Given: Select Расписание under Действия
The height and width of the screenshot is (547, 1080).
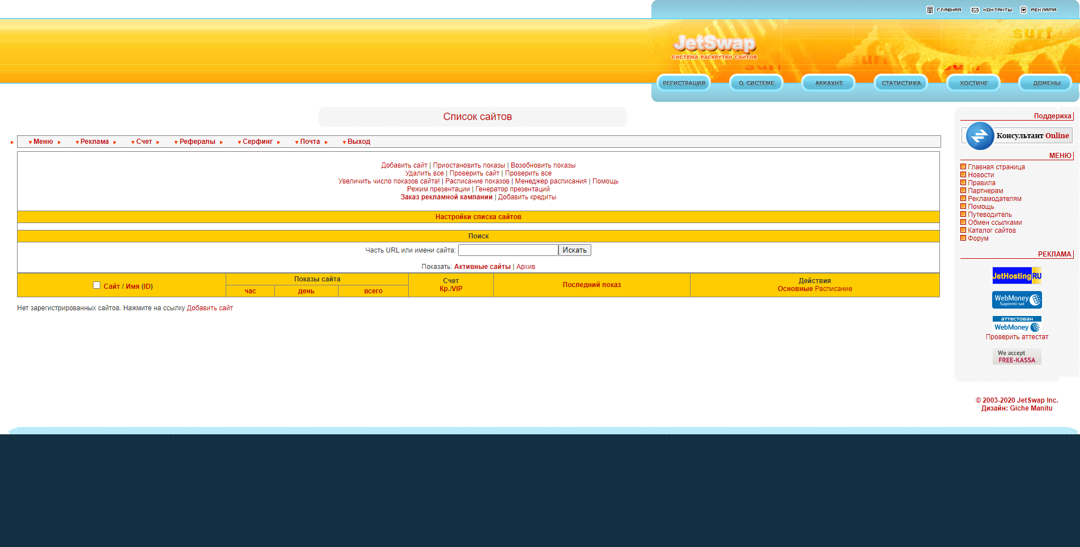Looking at the screenshot, I should (x=834, y=289).
